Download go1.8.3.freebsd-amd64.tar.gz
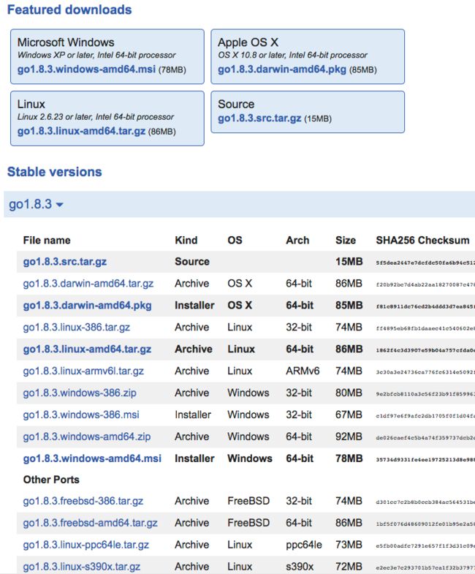475x574 pixels. point(91,523)
